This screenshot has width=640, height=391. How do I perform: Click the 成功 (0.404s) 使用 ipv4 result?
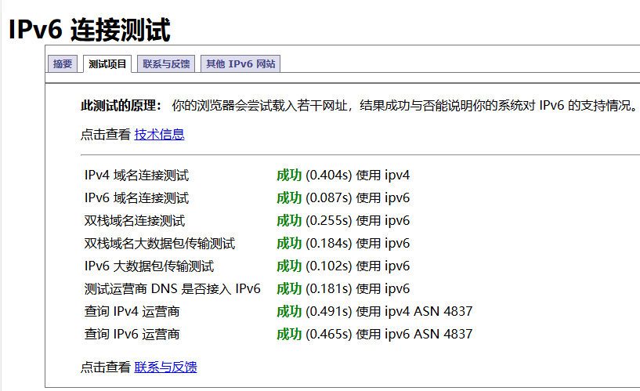tap(343, 176)
